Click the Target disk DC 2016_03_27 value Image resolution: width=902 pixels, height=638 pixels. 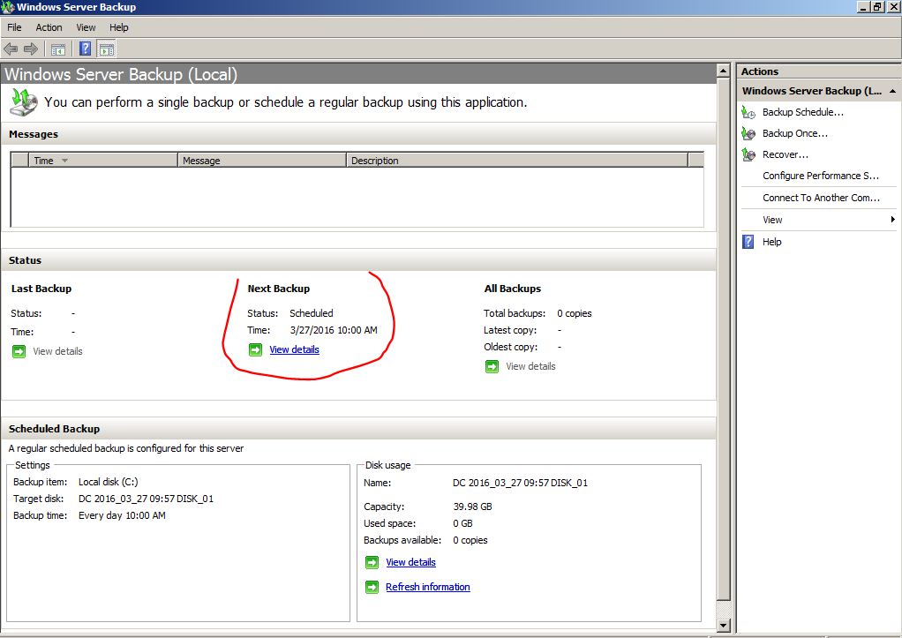(x=146, y=499)
